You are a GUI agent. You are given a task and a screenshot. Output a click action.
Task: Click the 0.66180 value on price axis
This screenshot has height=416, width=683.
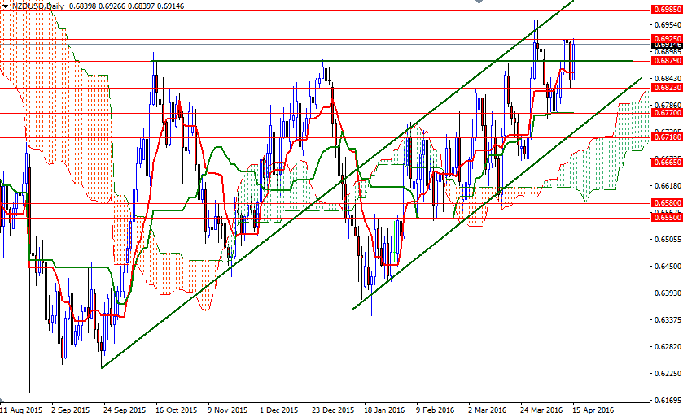click(668, 185)
